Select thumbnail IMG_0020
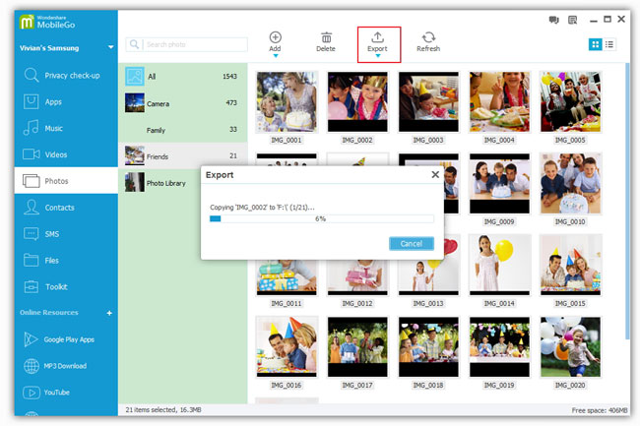 (570, 347)
